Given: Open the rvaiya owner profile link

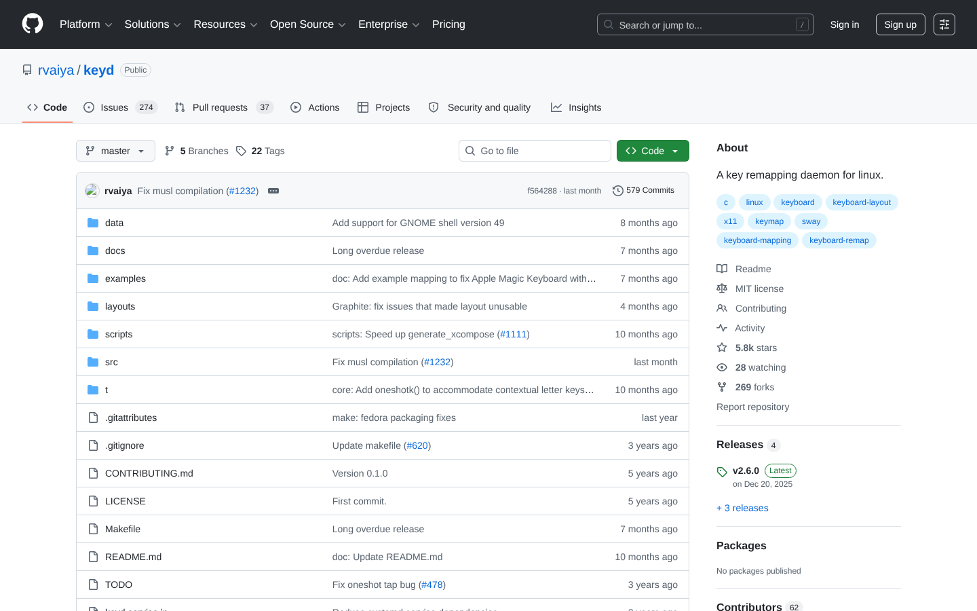Looking at the screenshot, I should coord(56,70).
